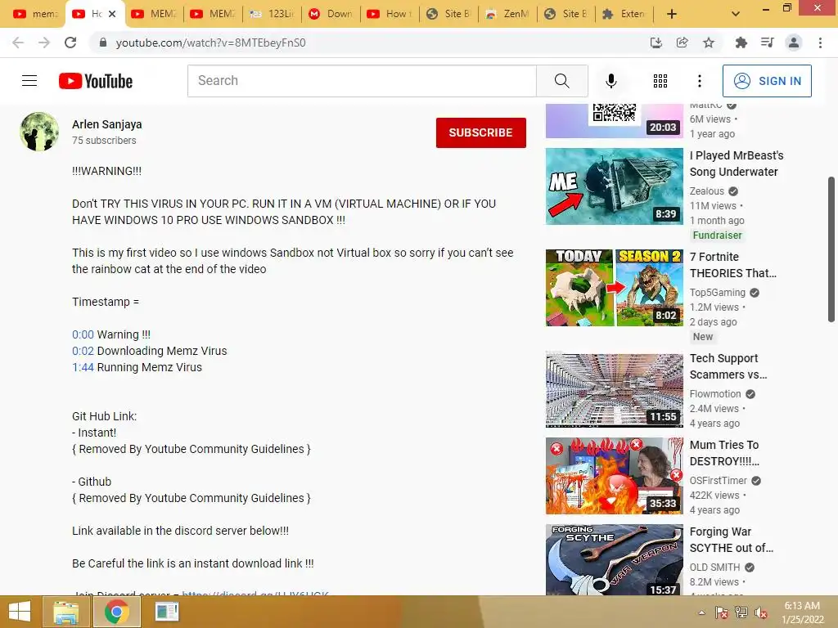Image resolution: width=838 pixels, height=628 pixels.
Task: Search with voice microphone icon
Action: [610, 81]
